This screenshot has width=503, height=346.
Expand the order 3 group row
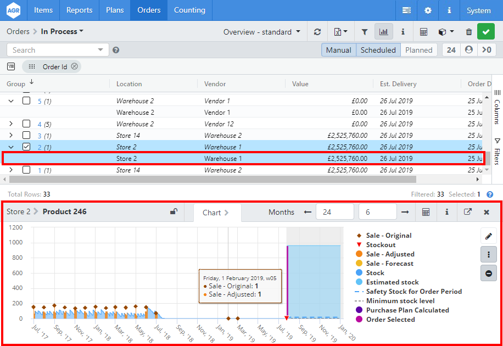[x=11, y=136]
